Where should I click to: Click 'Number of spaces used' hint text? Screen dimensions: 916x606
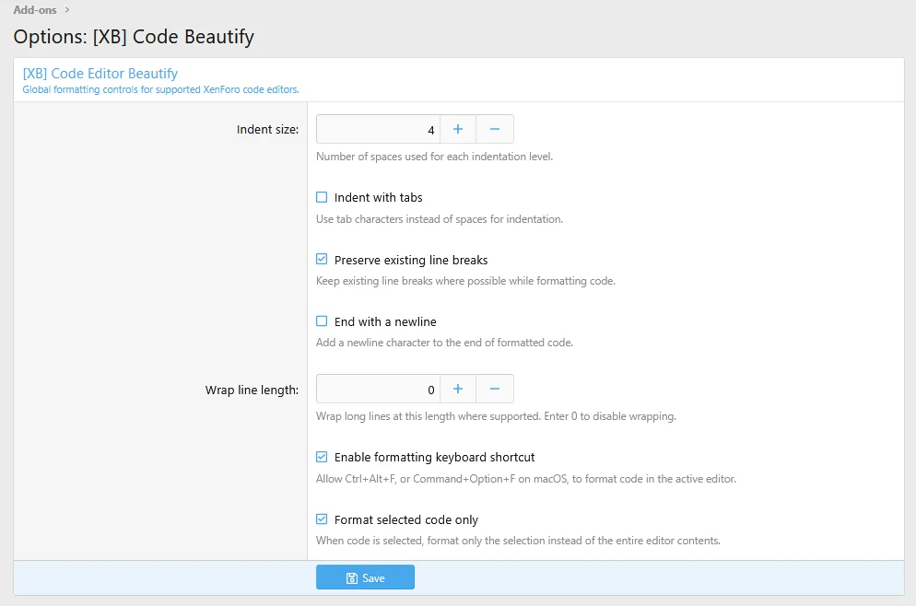435,157
